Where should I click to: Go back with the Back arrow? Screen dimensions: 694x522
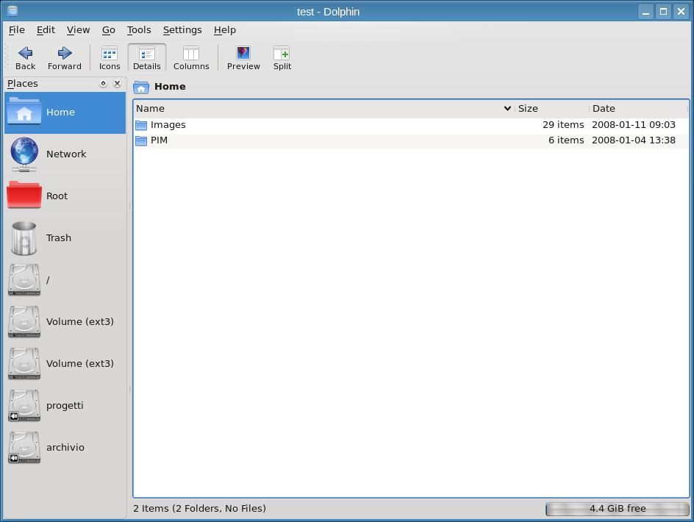pyautogui.click(x=25, y=58)
